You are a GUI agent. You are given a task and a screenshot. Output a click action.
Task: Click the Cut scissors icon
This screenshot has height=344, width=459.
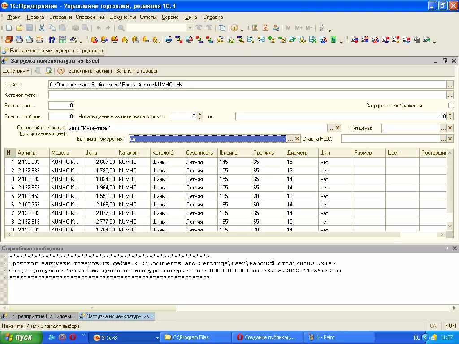coord(42,28)
